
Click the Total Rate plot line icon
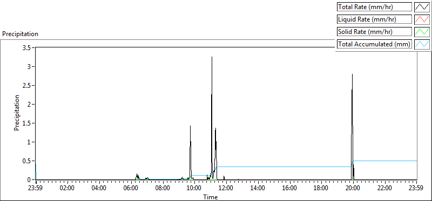click(x=422, y=7)
